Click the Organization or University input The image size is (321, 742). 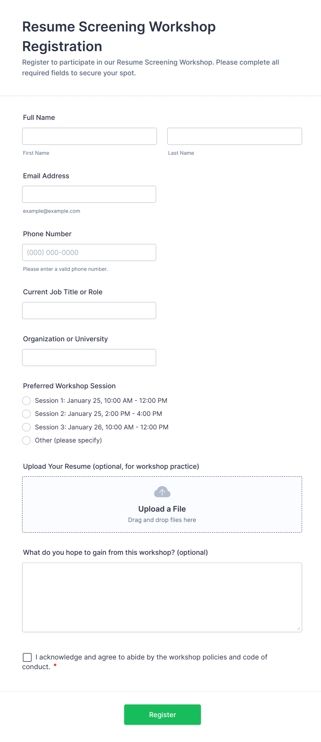click(89, 358)
